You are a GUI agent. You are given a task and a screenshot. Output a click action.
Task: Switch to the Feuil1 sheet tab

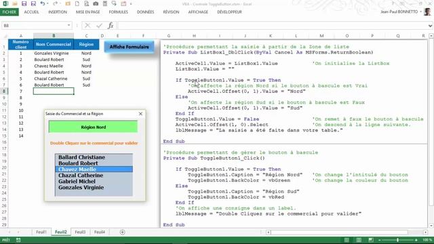41,232
